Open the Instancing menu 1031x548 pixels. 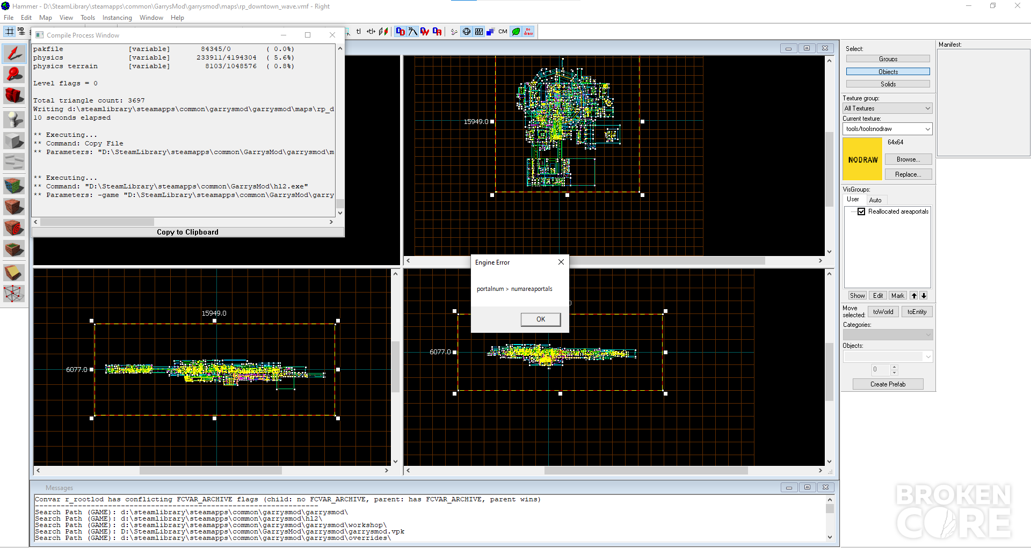coord(117,18)
